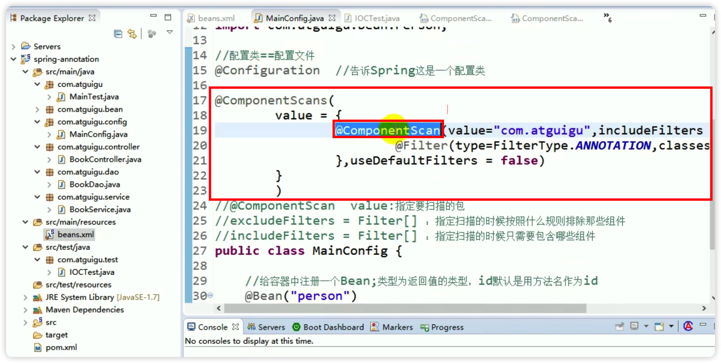Click com.atguigu.service package icon
Image resolution: width=721 pixels, height=363 pixels.
click(49, 197)
